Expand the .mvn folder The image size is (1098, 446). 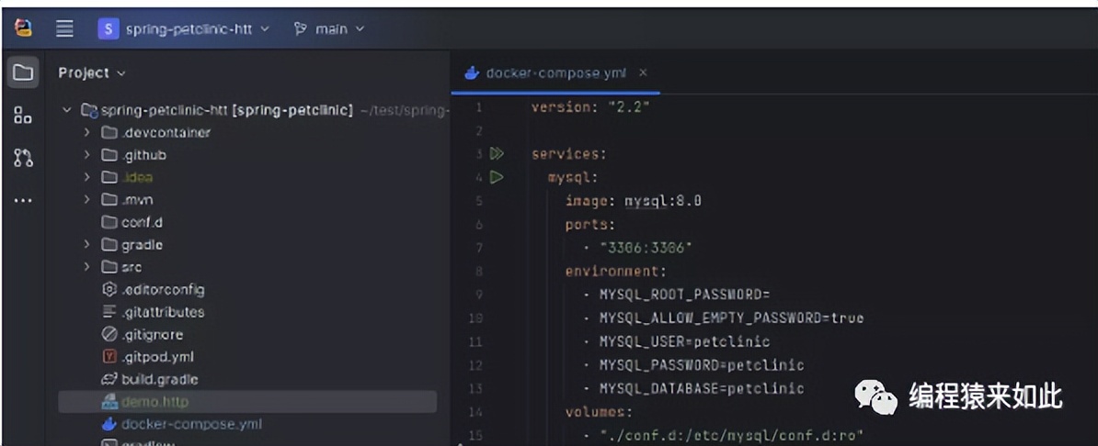click(86, 199)
